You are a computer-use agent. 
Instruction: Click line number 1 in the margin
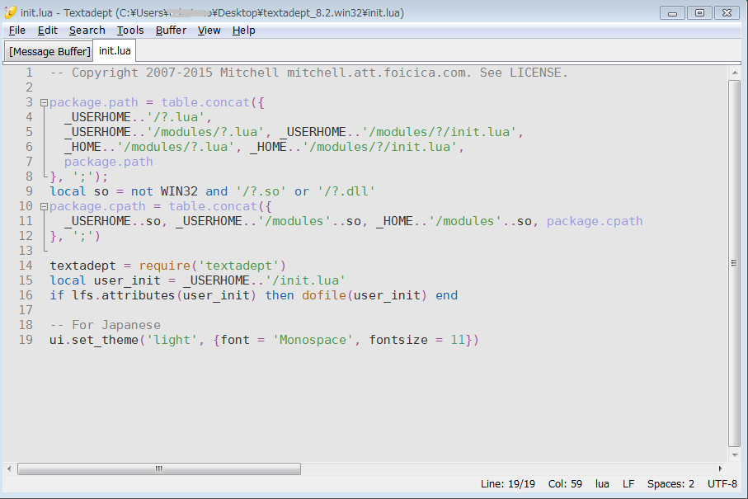click(x=29, y=73)
